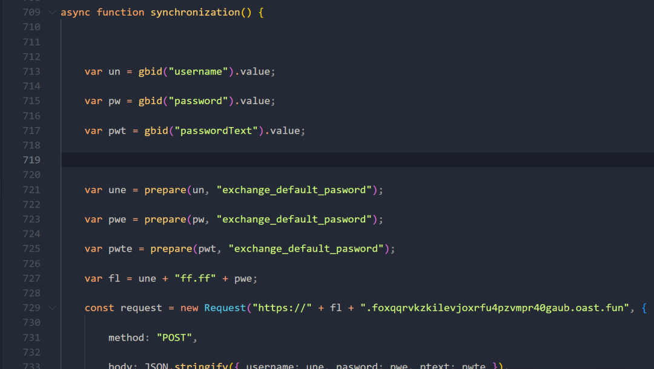This screenshot has height=369, width=654.
Task: Click the new keyword on line 729
Action: point(190,308)
